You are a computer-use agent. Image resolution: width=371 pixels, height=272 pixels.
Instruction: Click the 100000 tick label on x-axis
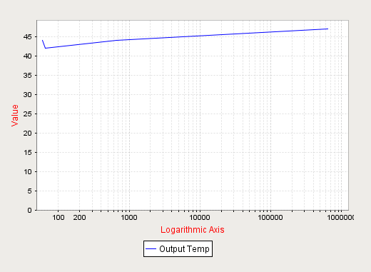[270, 218]
